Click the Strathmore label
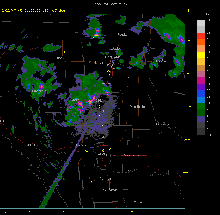The width and height of the screenshot is (220, 215). 132,155
